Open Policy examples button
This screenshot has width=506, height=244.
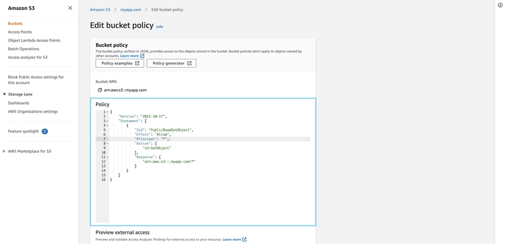tap(120, 63)
